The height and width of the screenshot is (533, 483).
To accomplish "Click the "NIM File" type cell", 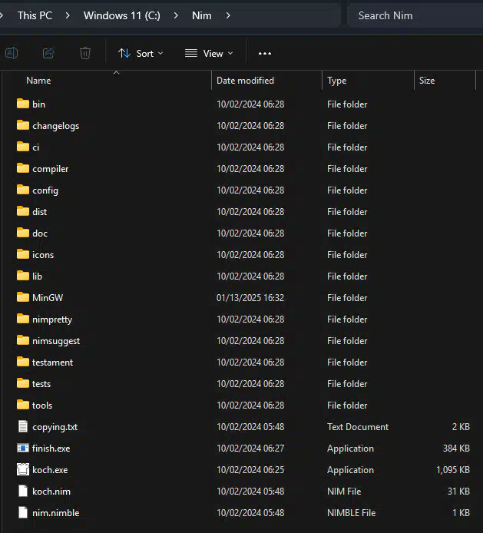I will (344, 492).
